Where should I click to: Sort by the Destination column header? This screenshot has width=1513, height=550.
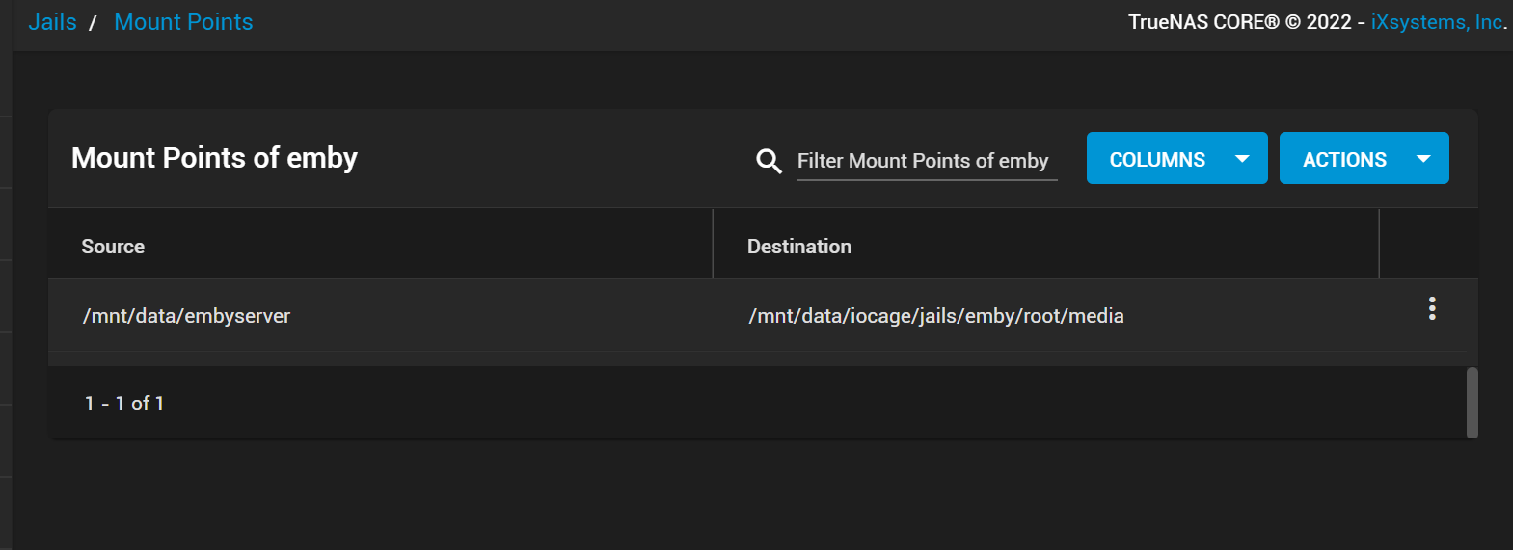799,247
